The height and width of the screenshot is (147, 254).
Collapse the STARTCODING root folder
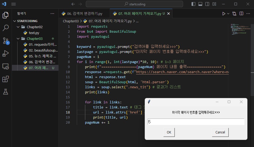click(x=15, y=21)
